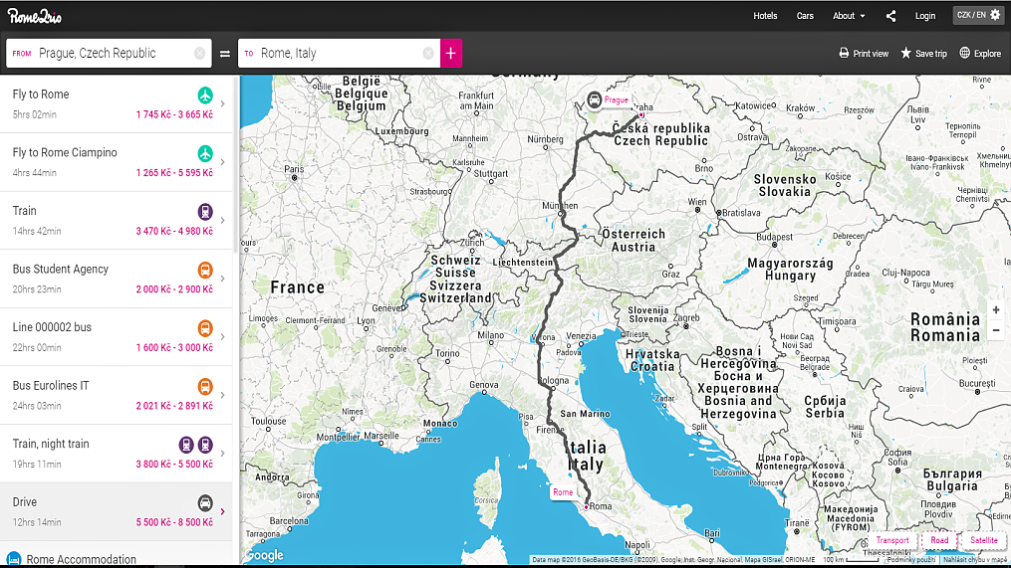Click the Rome marker label on map

[x=562, y=492]
